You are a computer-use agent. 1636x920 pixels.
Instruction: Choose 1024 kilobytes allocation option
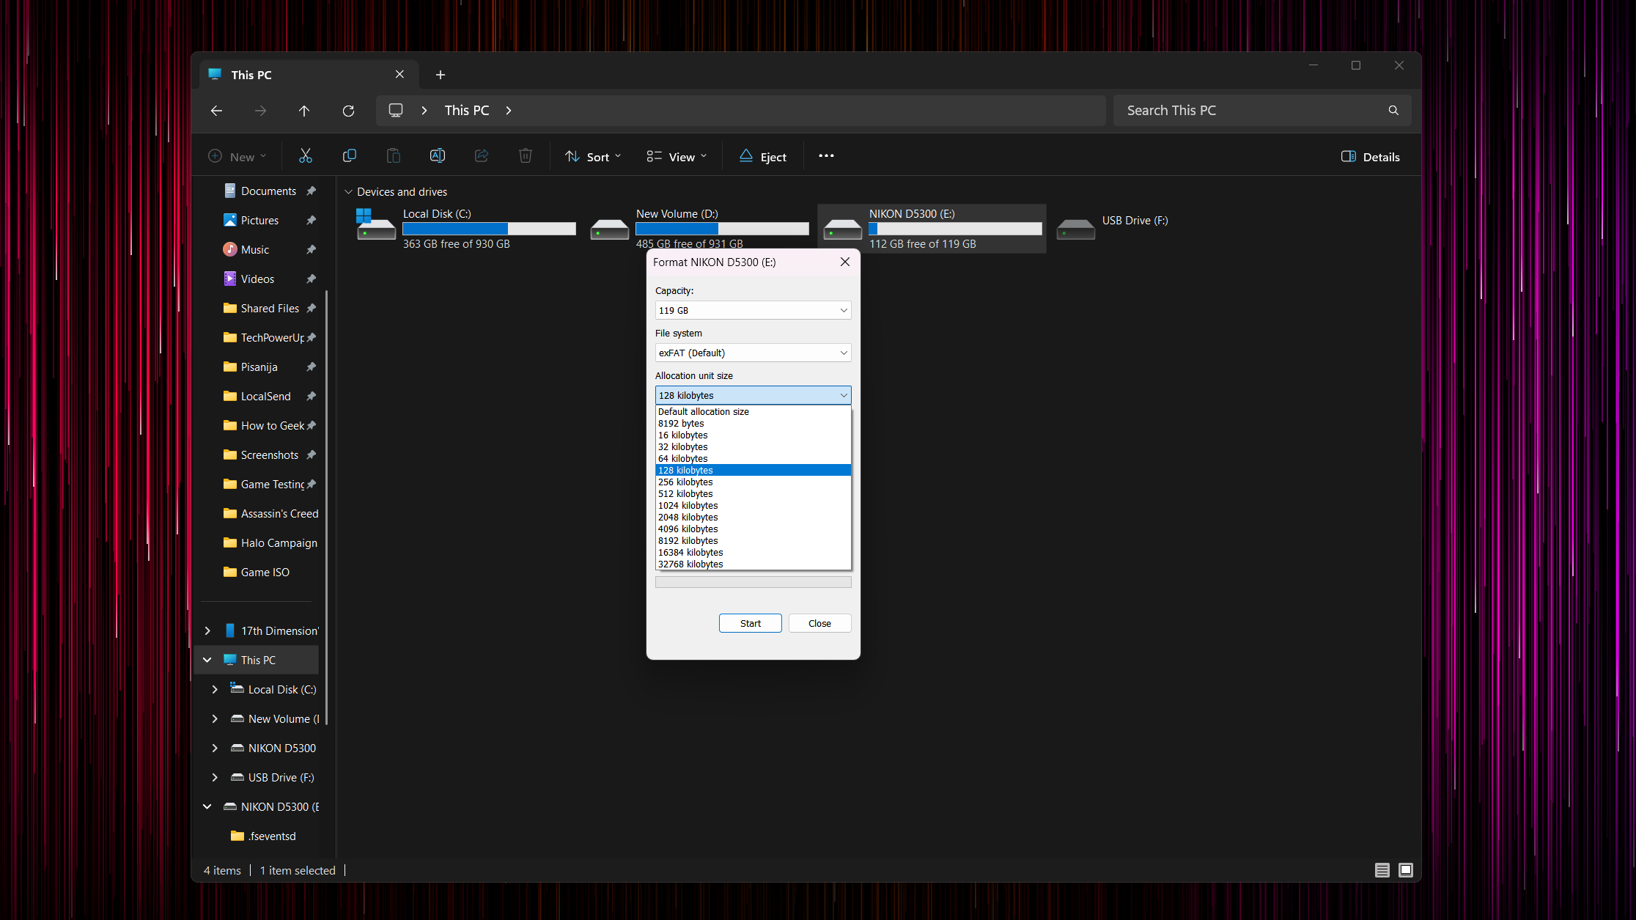(753, 506)
